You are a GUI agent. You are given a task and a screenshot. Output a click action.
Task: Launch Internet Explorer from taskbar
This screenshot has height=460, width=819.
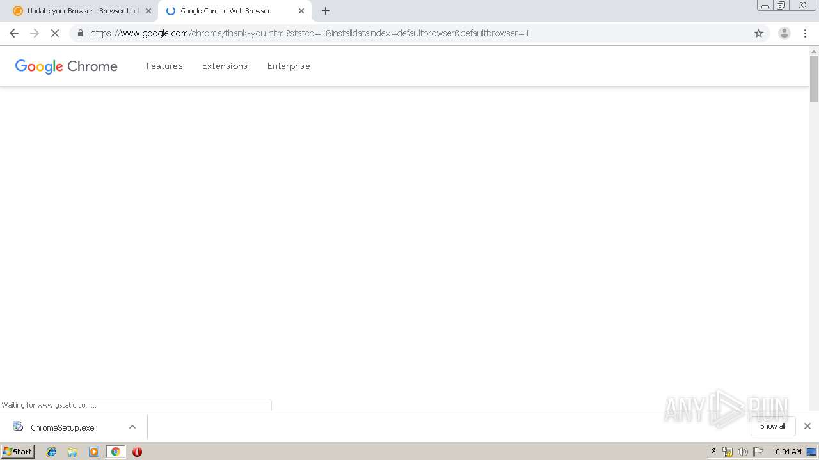(x=52, y=452)
